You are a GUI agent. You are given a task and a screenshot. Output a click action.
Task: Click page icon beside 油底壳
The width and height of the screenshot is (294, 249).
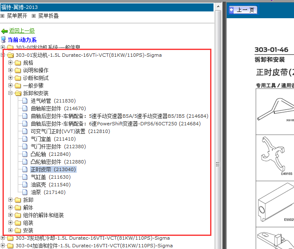[25, 185]
